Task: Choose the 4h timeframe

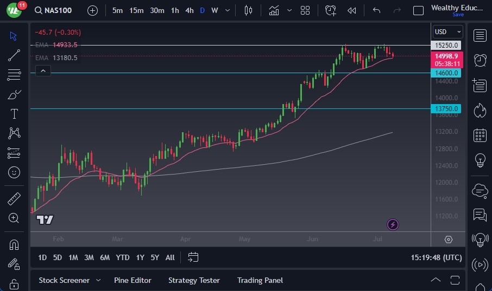Action: 189,10
